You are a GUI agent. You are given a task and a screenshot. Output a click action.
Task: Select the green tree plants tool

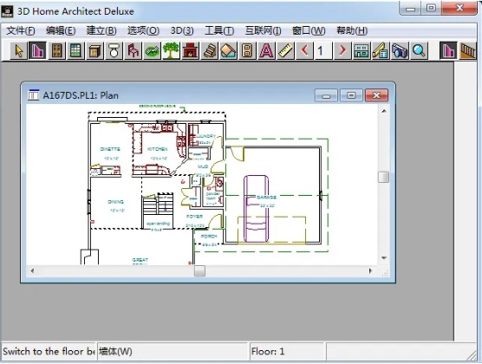point(171,51)
